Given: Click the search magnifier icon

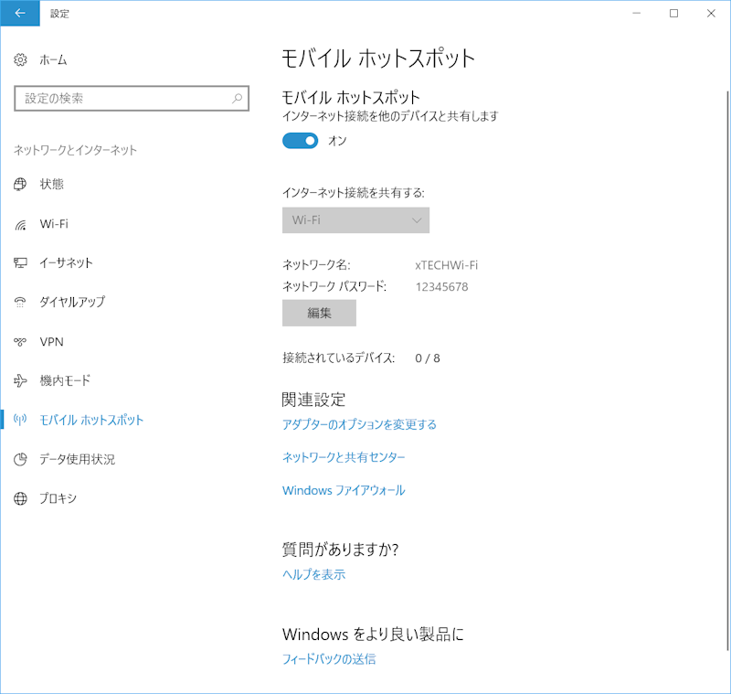Looking at the screenshot, I should pos(237,98).
